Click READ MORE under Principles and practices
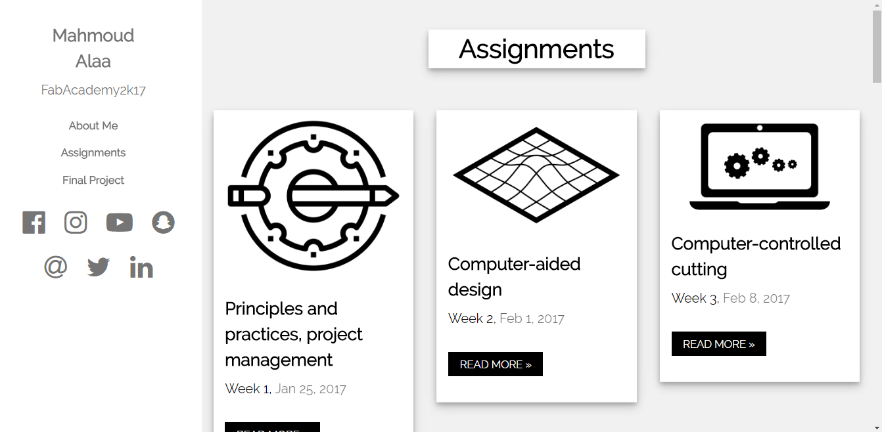This screenshot has width=882, height=432. [272, 427]
